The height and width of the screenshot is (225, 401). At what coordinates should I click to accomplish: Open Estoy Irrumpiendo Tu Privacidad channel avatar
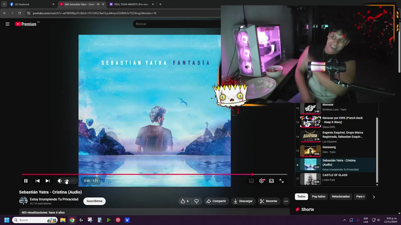coord(23,201)
